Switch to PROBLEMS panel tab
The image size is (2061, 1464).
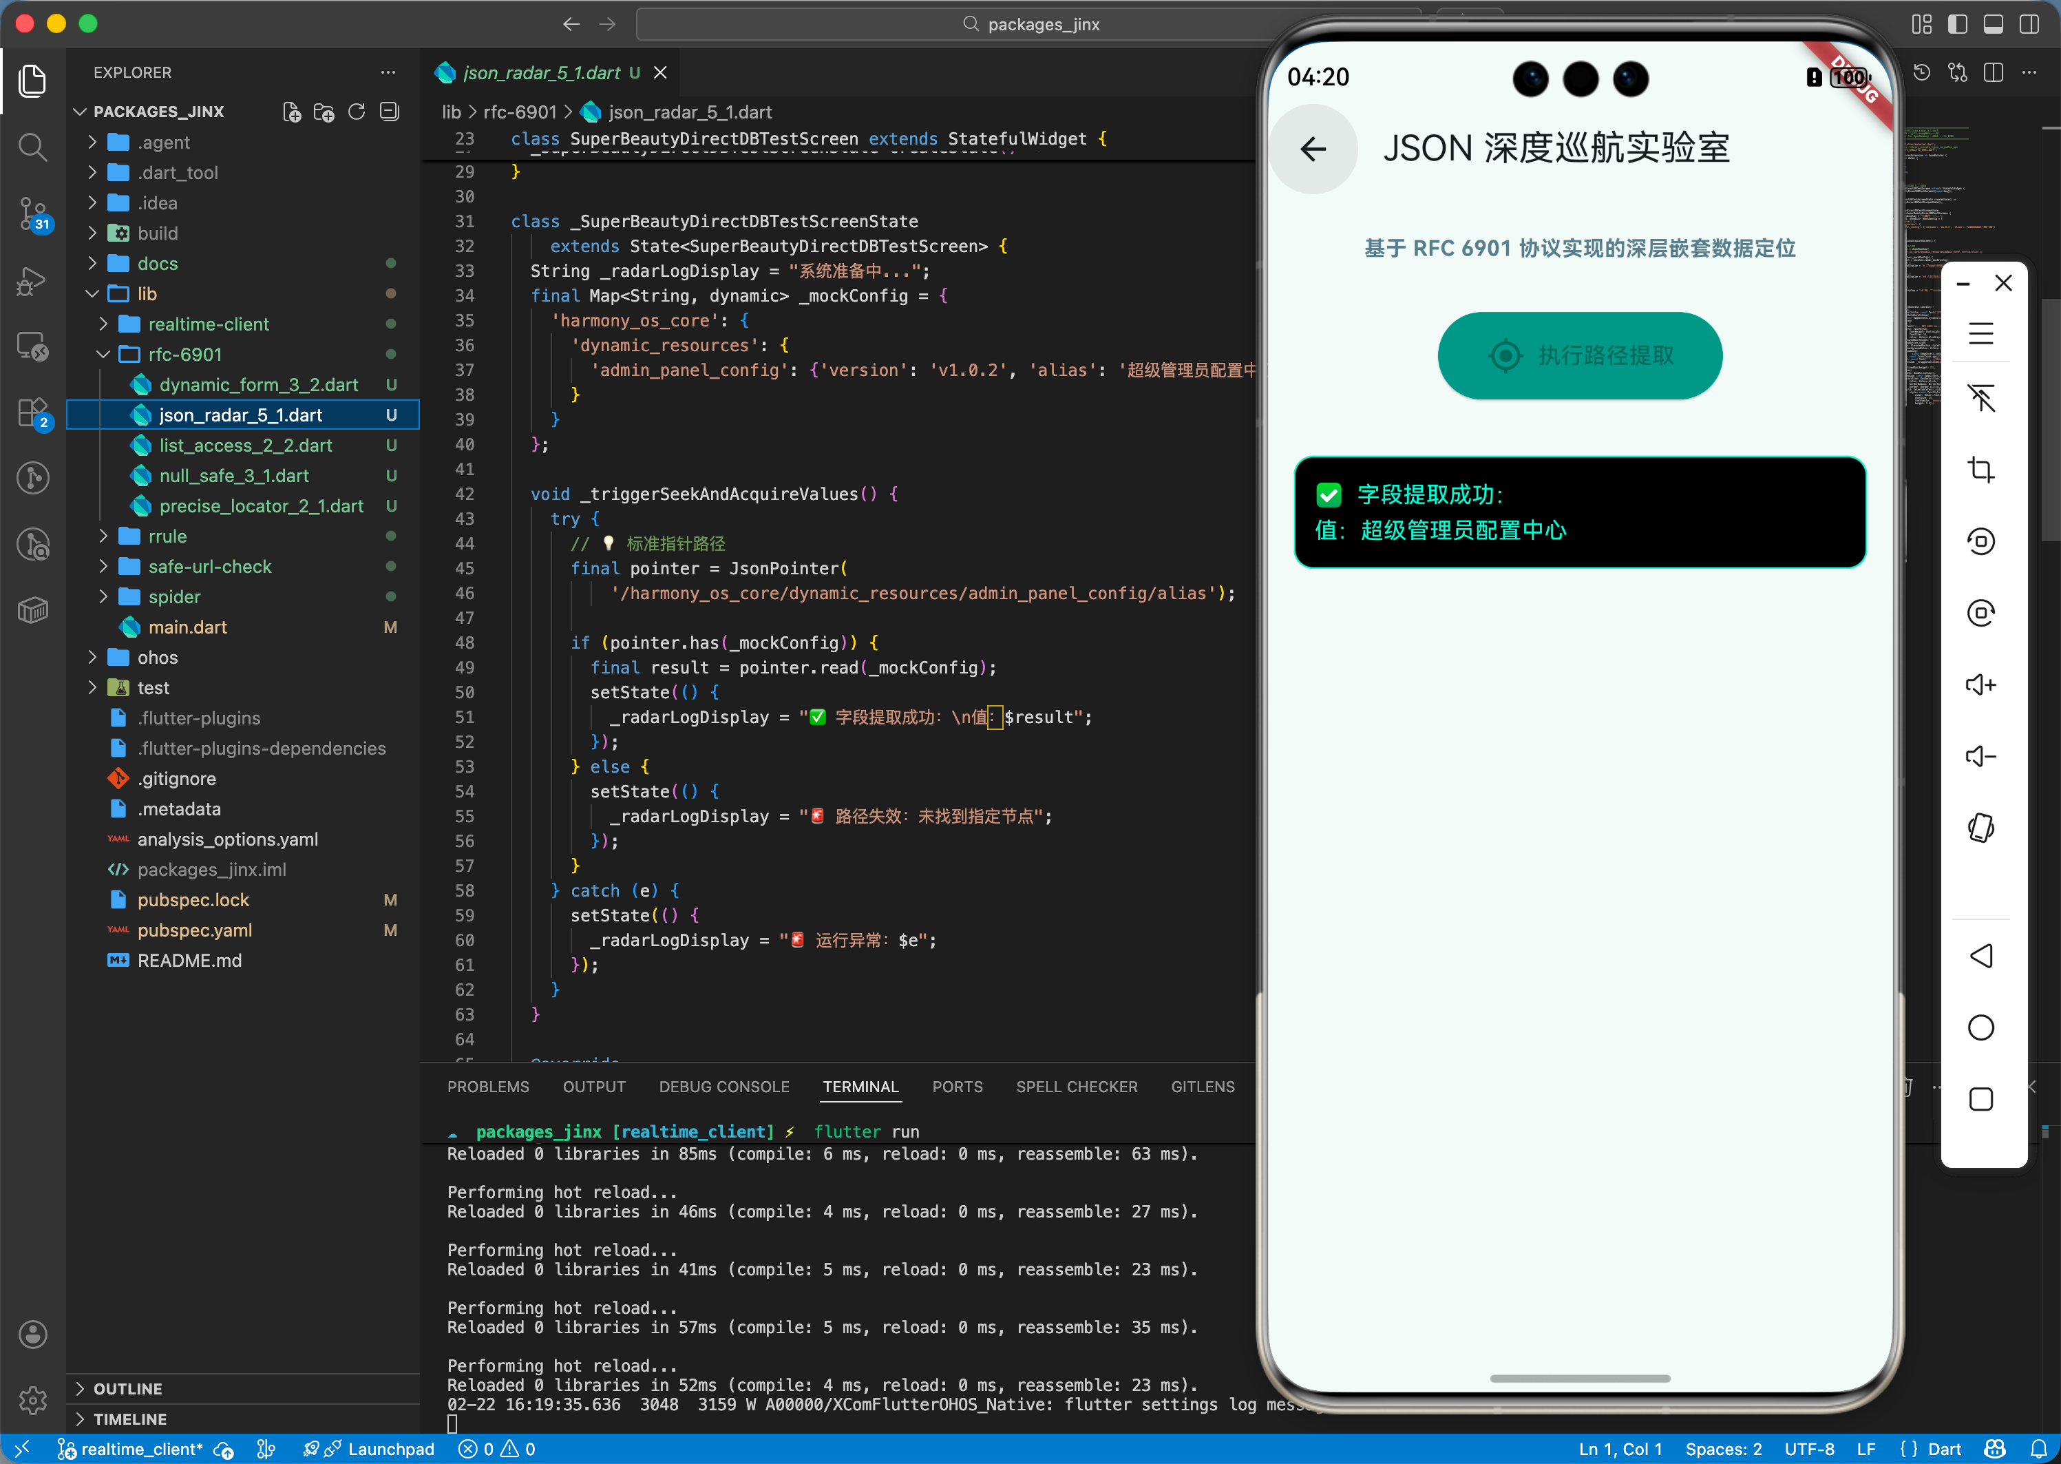pyautogui.click(x=489, y=1087)
